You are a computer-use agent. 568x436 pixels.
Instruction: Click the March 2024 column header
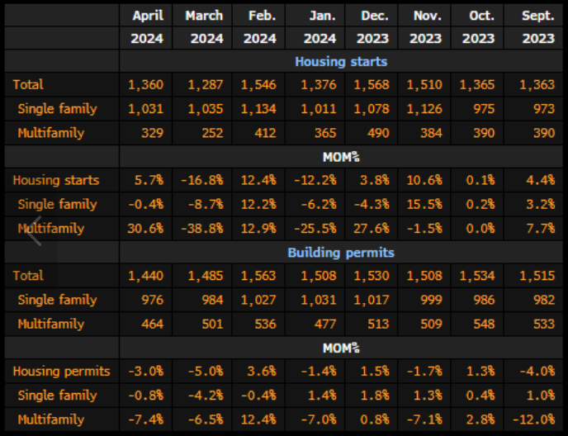(204, 26)
